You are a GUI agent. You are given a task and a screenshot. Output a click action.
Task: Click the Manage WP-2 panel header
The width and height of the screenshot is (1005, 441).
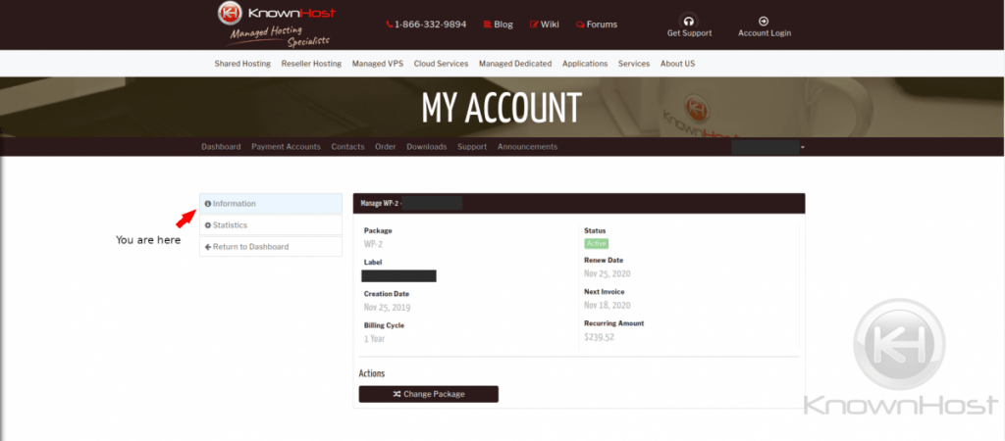click(579, 204)
